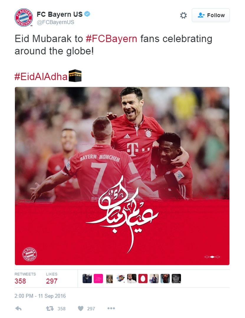Open the more options ellipsis menu
Screen dimensions: 245x318
click(111, 308)
